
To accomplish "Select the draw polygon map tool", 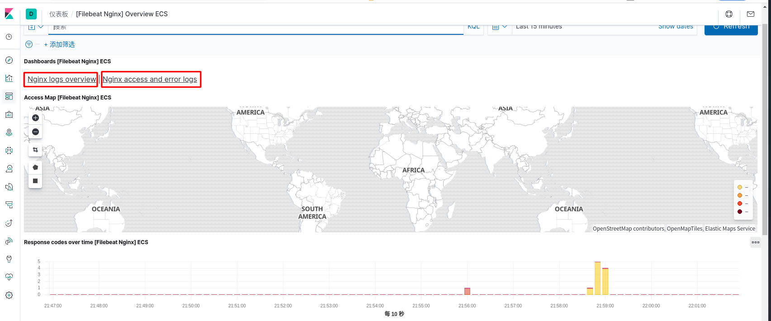I will (x=35, y=167).
